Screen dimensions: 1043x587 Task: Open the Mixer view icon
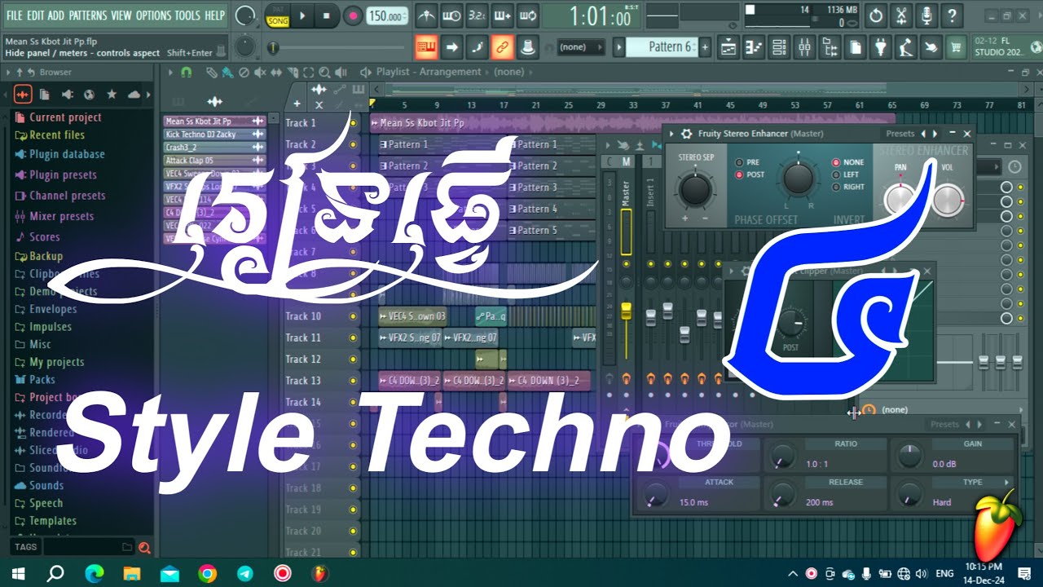click(804, 47)
